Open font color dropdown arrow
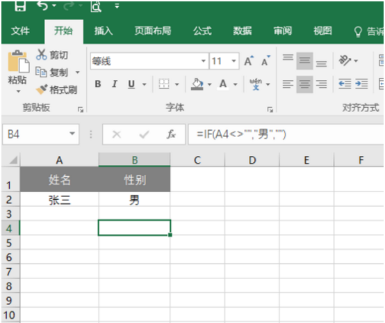 pos(235,84)
